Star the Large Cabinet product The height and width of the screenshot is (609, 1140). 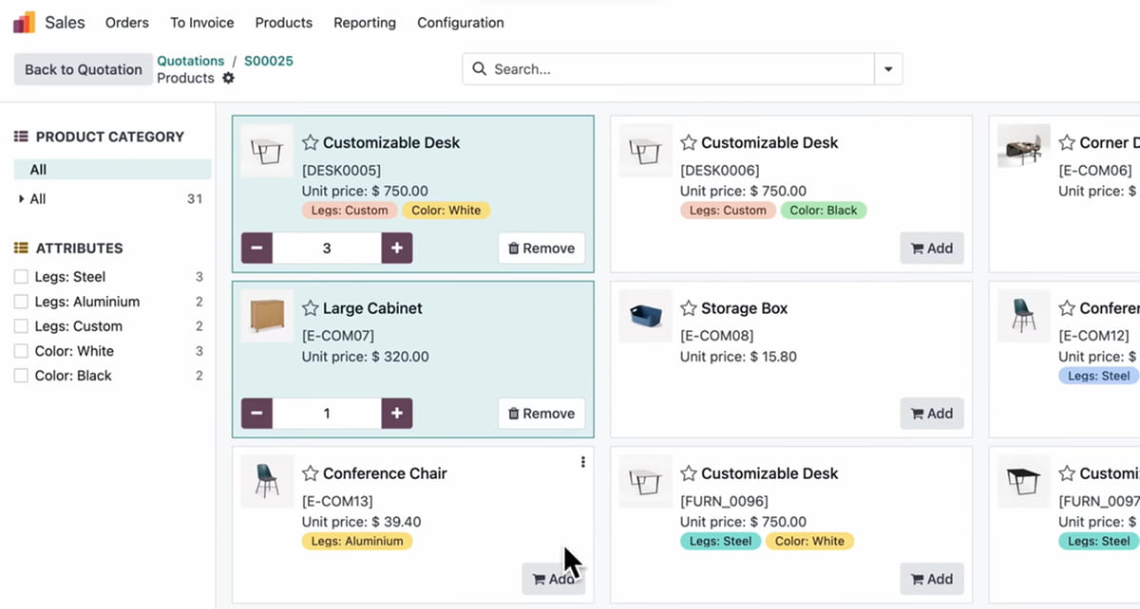click(310, 308)
